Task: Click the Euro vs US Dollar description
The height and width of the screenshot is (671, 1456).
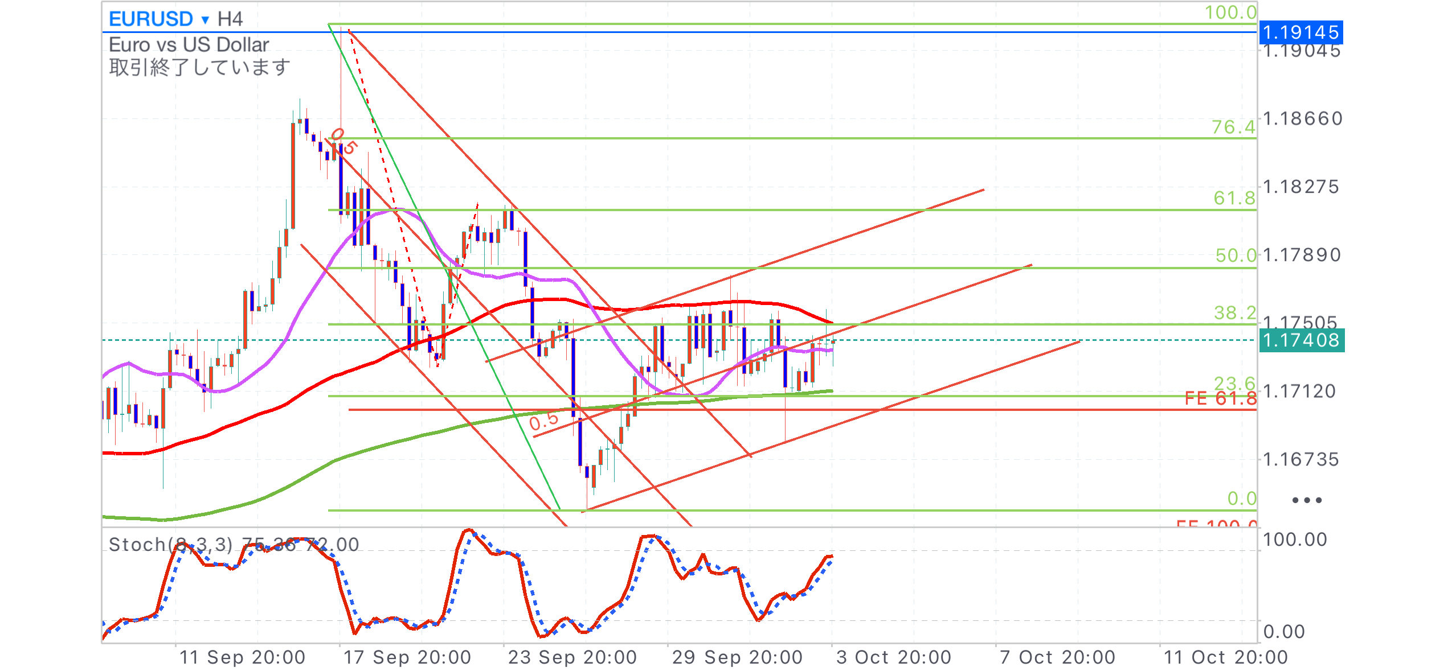Action: coord(189,44)
